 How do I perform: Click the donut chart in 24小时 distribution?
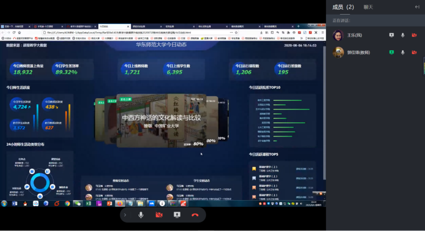40,183
